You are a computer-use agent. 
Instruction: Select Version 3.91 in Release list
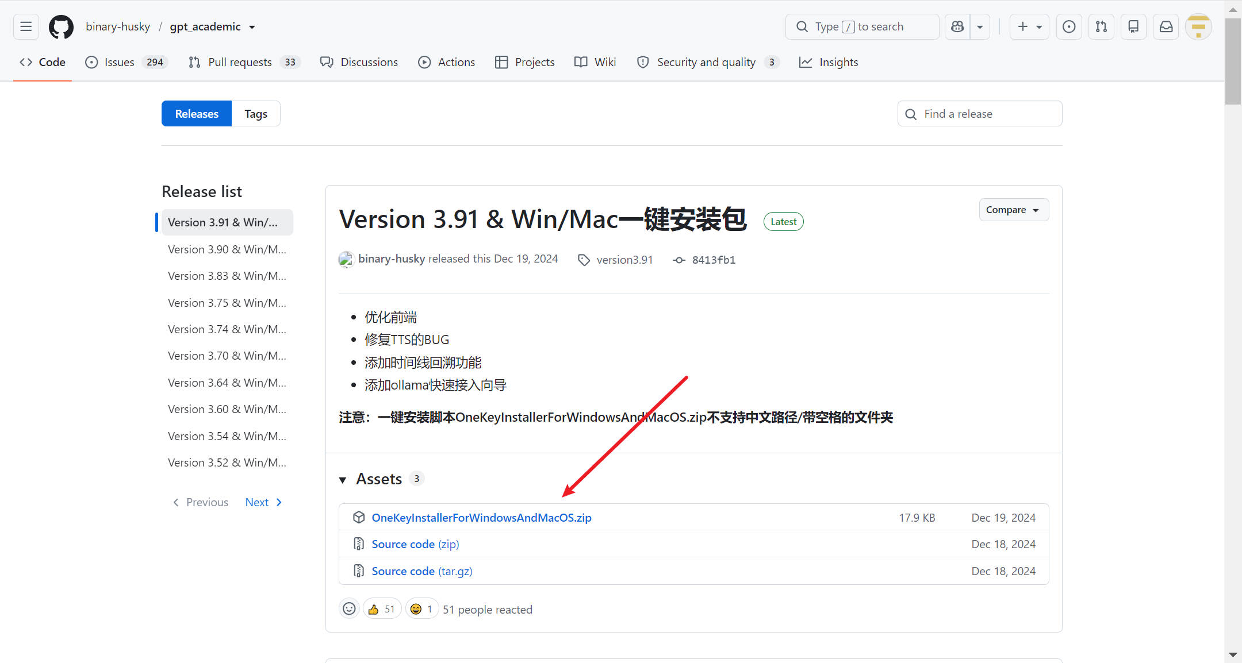(227, 222)
